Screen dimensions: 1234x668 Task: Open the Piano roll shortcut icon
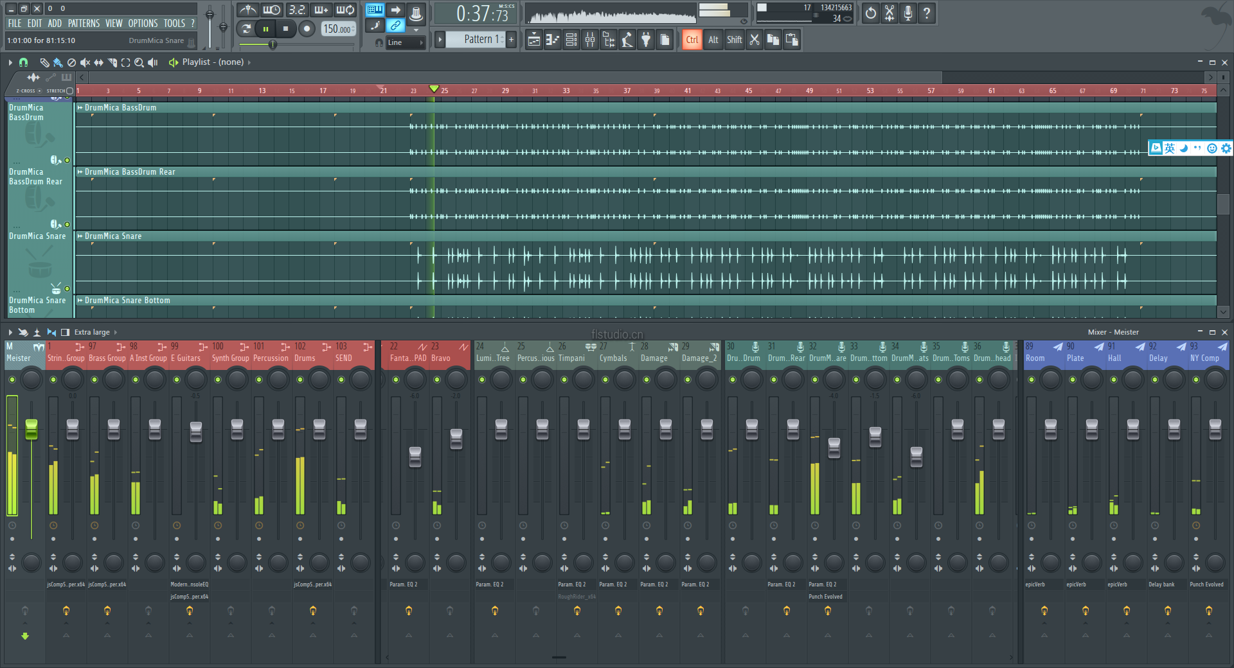tap(552, 40)
